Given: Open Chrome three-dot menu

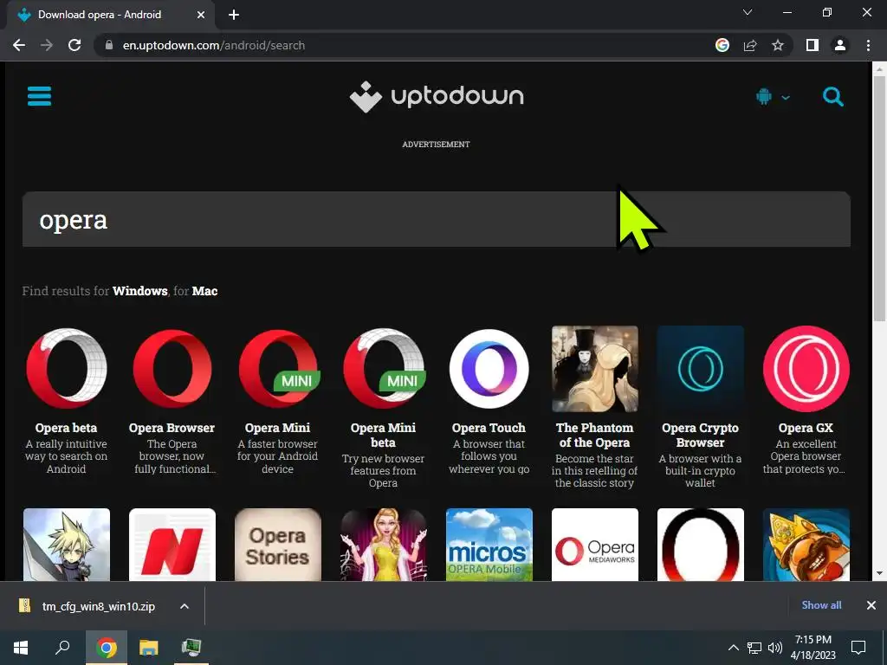Looking at the screenshot, I should 868,45.
